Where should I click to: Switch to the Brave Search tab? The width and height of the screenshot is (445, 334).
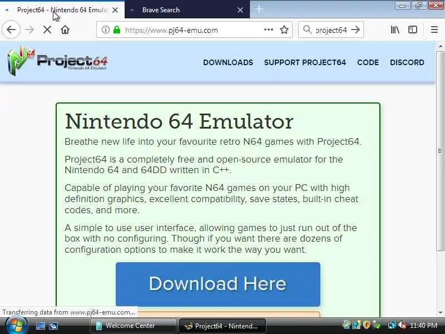(x=187, y=10)
